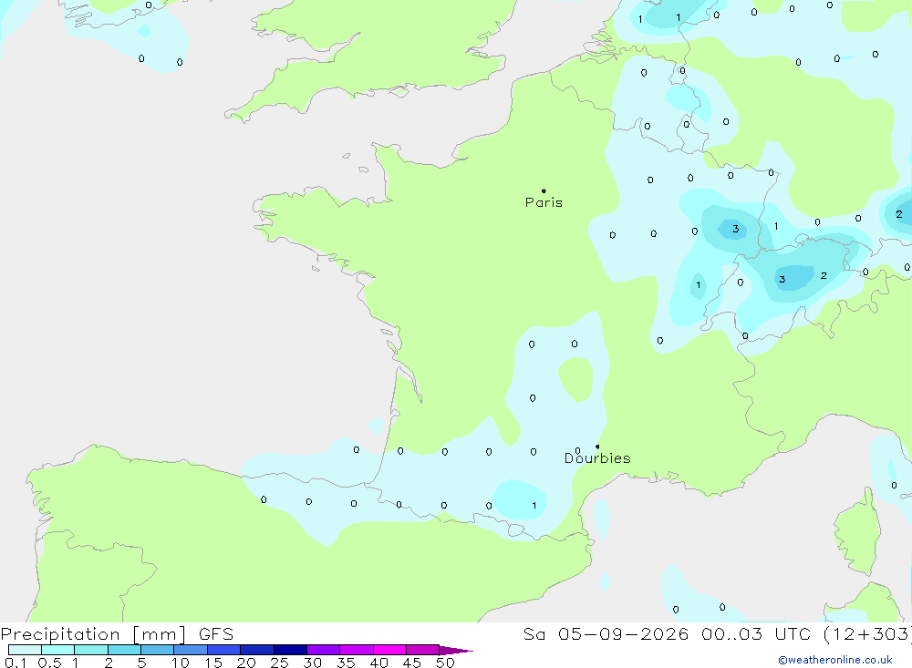Click the 3 mm value in eastern France

tap(736, 229)
